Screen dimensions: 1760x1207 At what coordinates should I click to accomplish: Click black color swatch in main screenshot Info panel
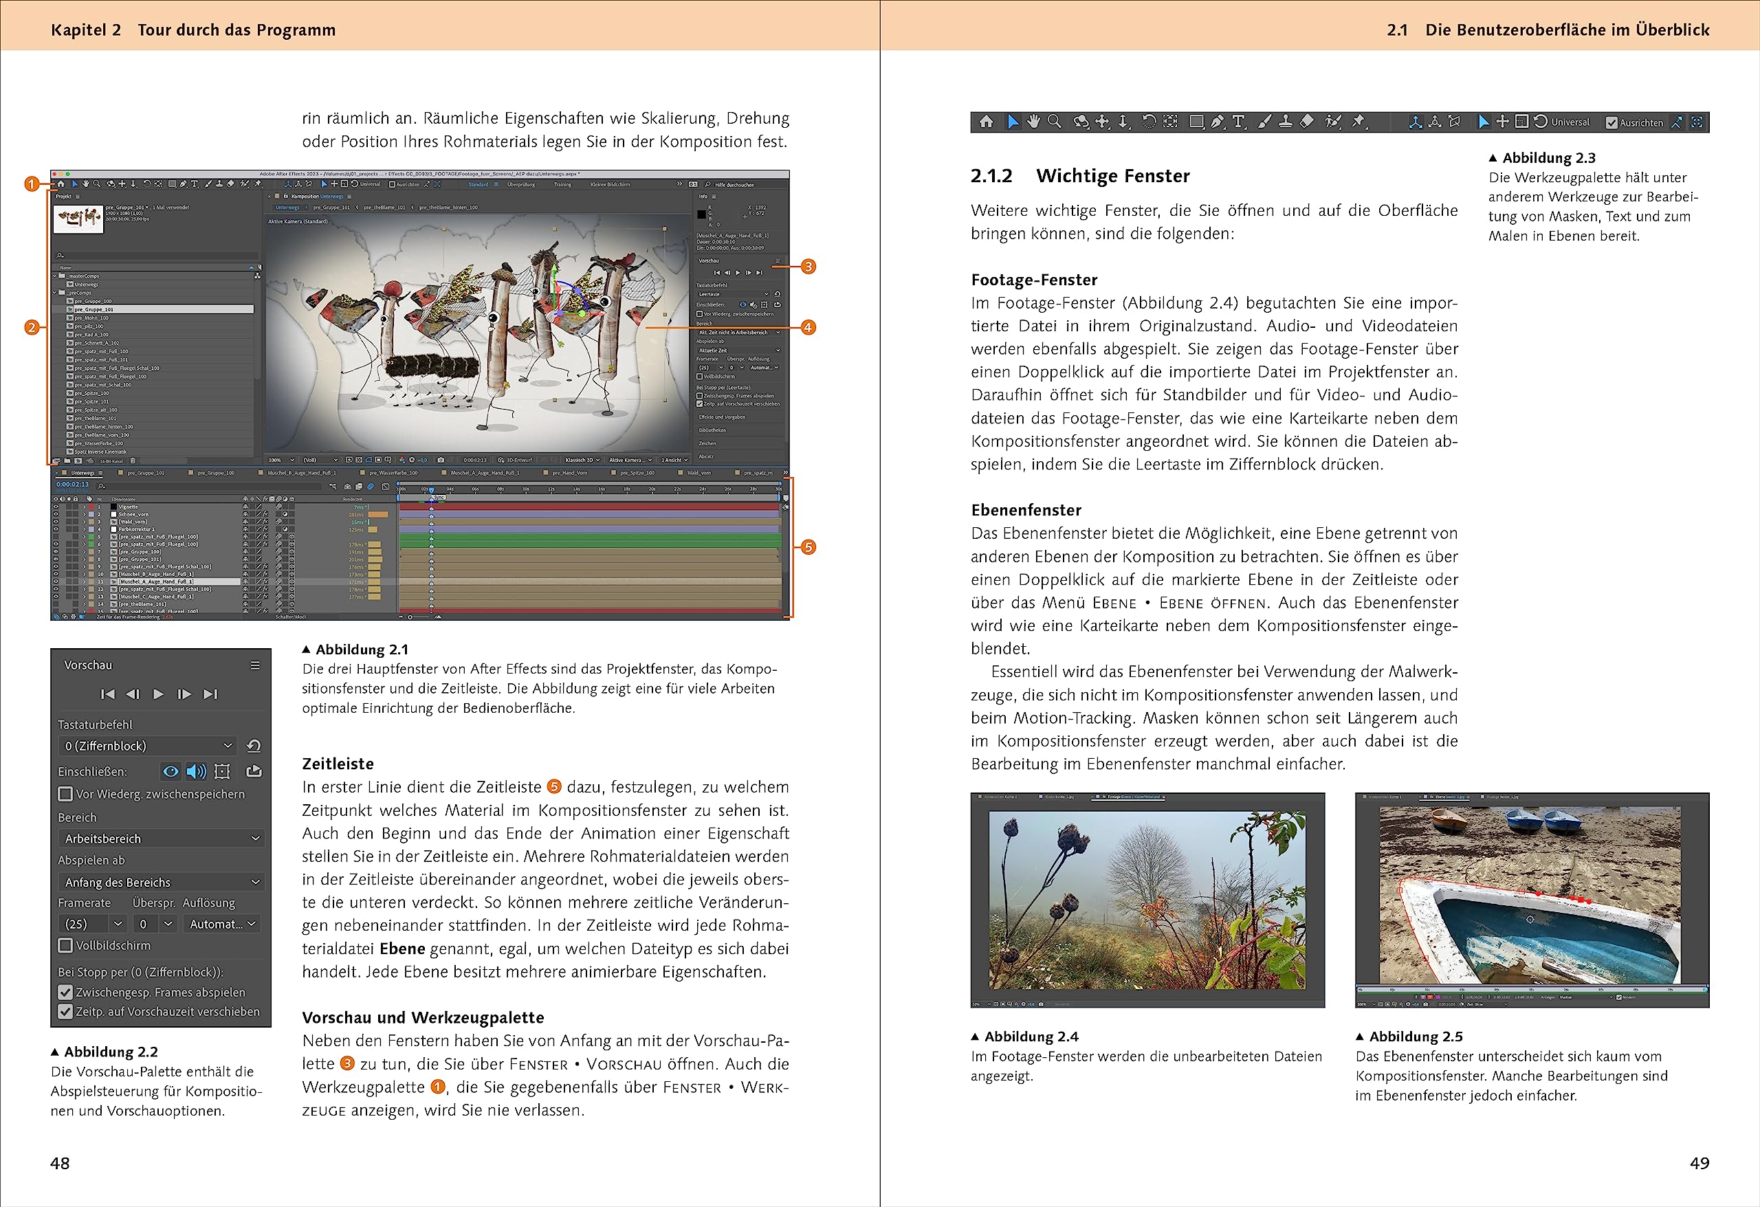click(x=702, y=215)
